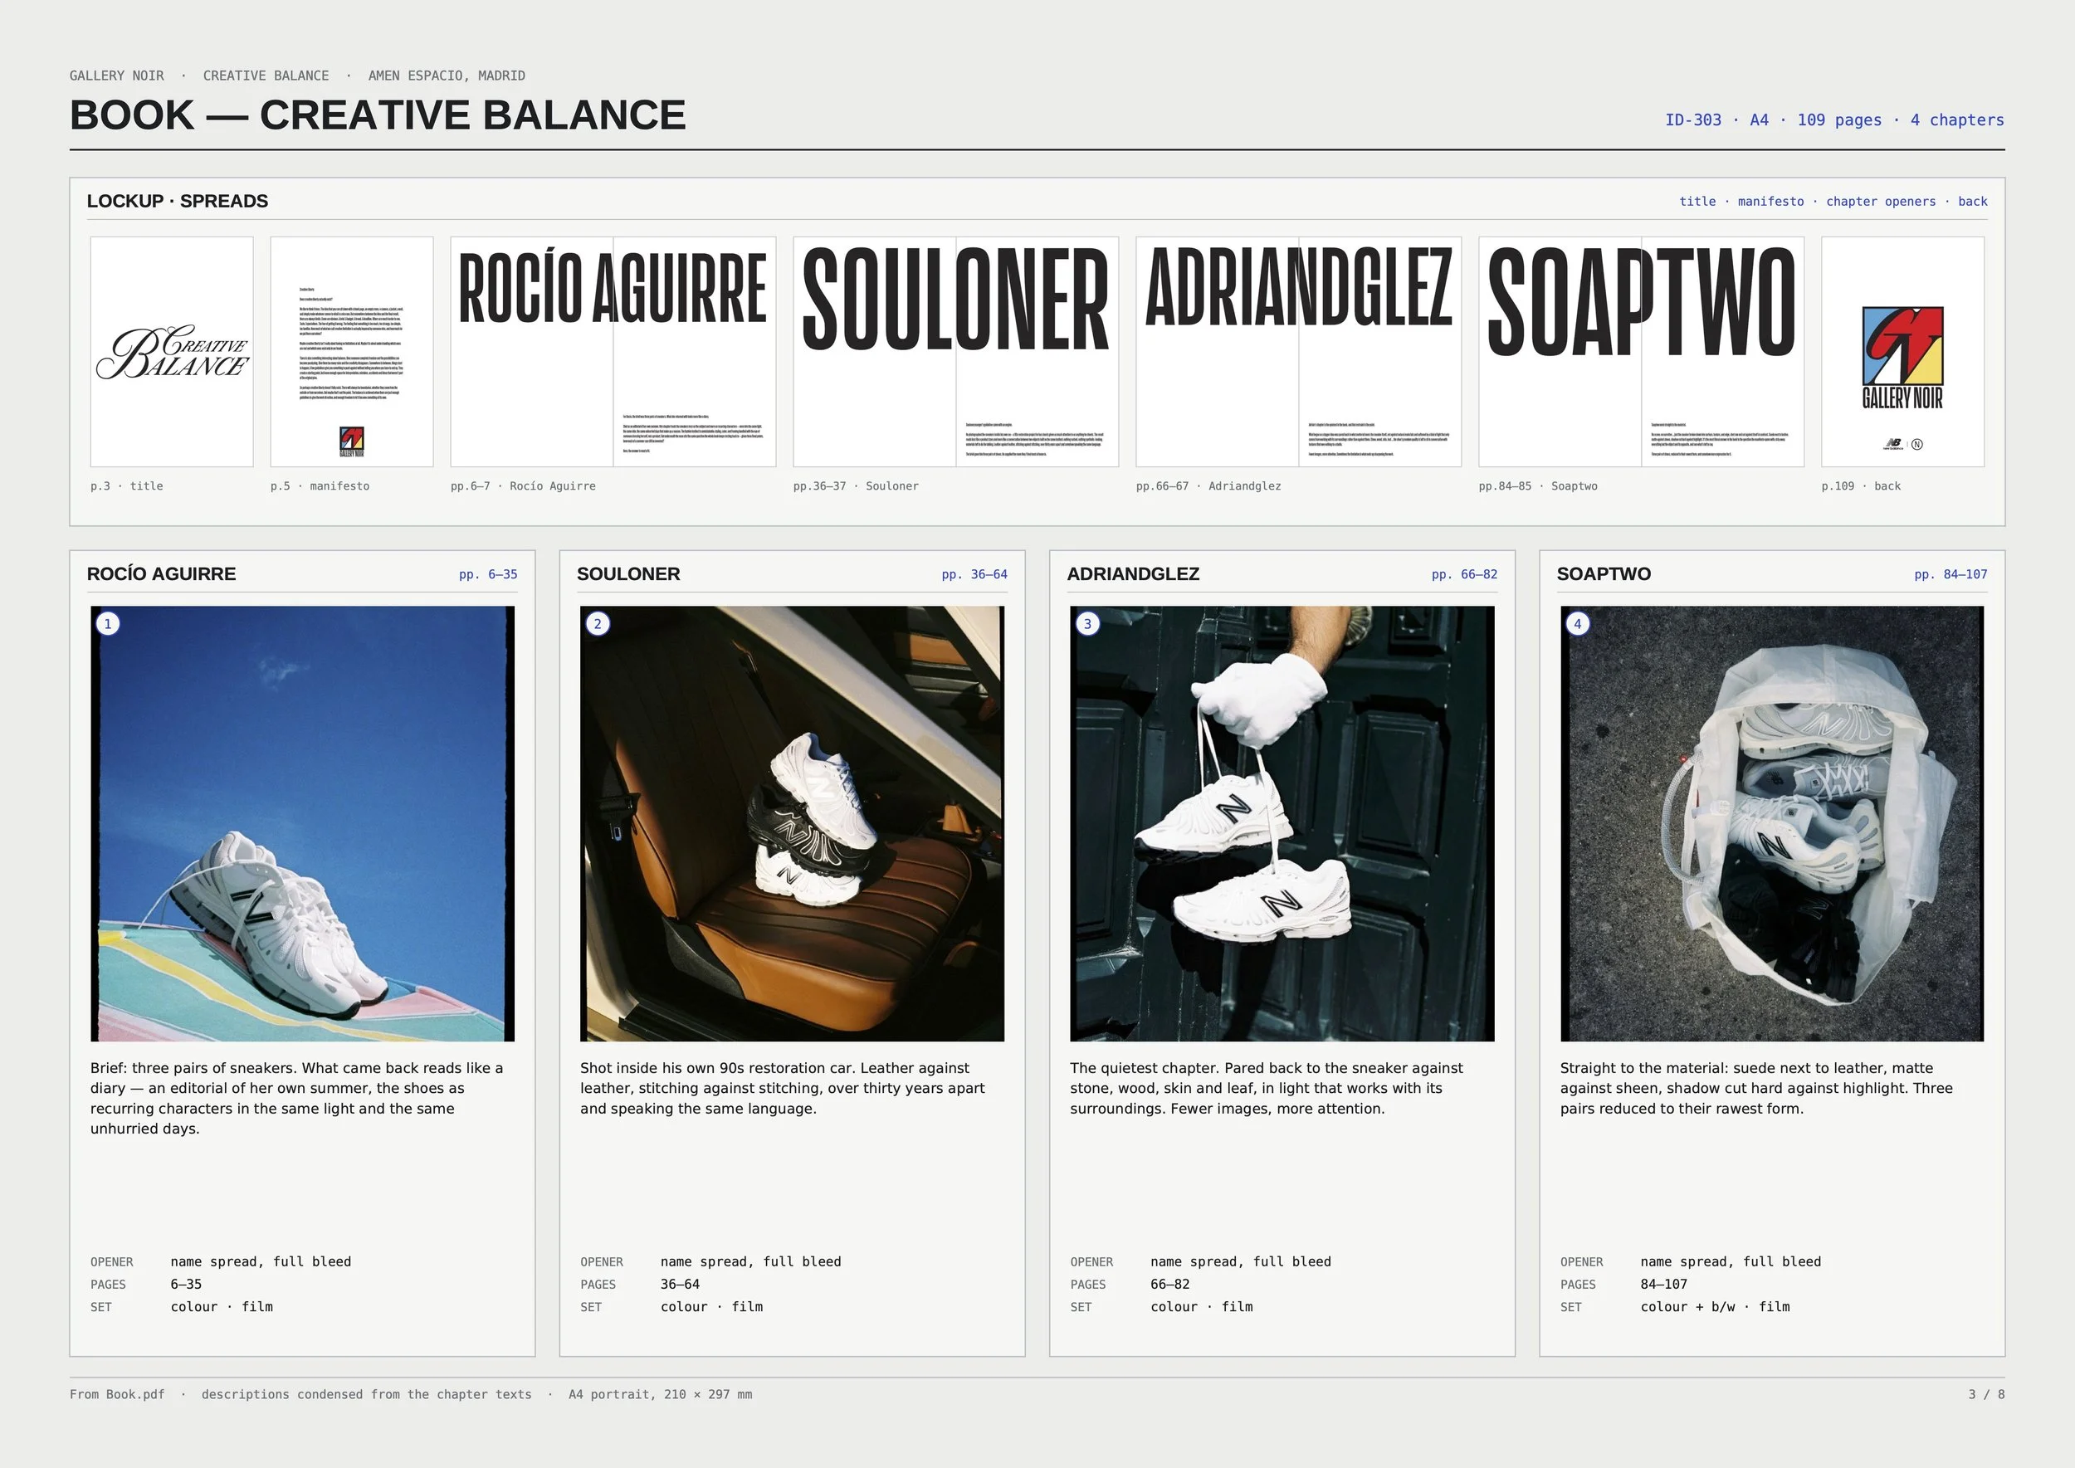The image size is (2075, 1468).
Task: Click the 'ADRIANDGLEZ' card heading
Action: tap(1133, 574)
